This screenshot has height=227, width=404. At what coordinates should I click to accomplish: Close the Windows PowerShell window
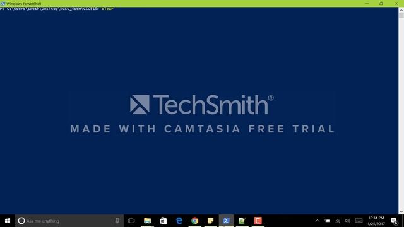click(x=396, y=4)
